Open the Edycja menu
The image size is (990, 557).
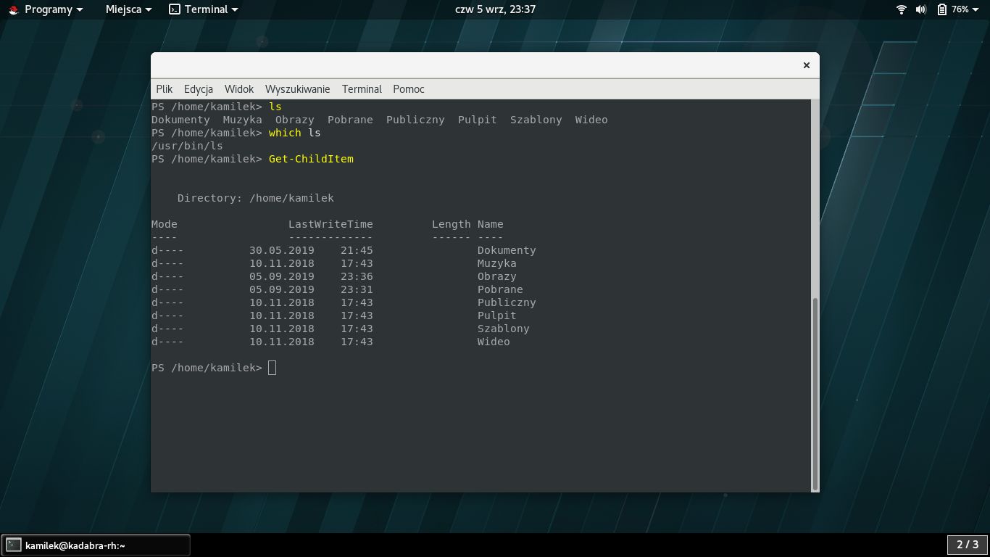[198, 88]
